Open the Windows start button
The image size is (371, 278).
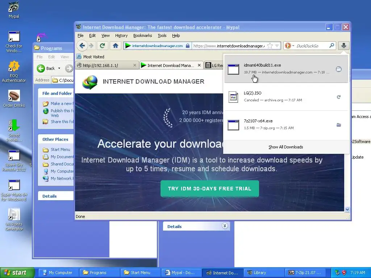(x=17, y=273)
